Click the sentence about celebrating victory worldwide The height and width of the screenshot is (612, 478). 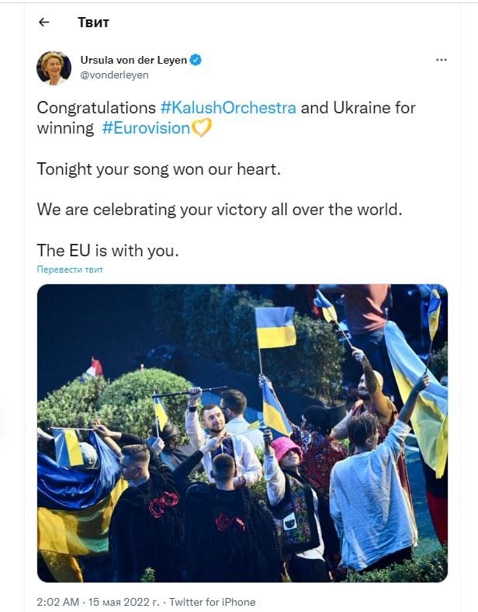pyautogui.click(x=220, y=210)
